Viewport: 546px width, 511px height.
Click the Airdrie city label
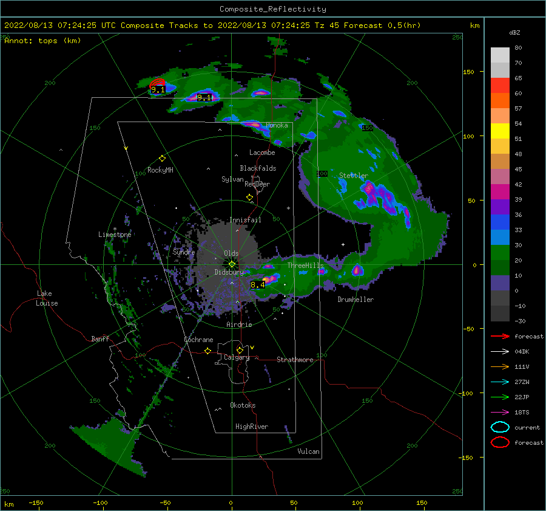point(239,324)
